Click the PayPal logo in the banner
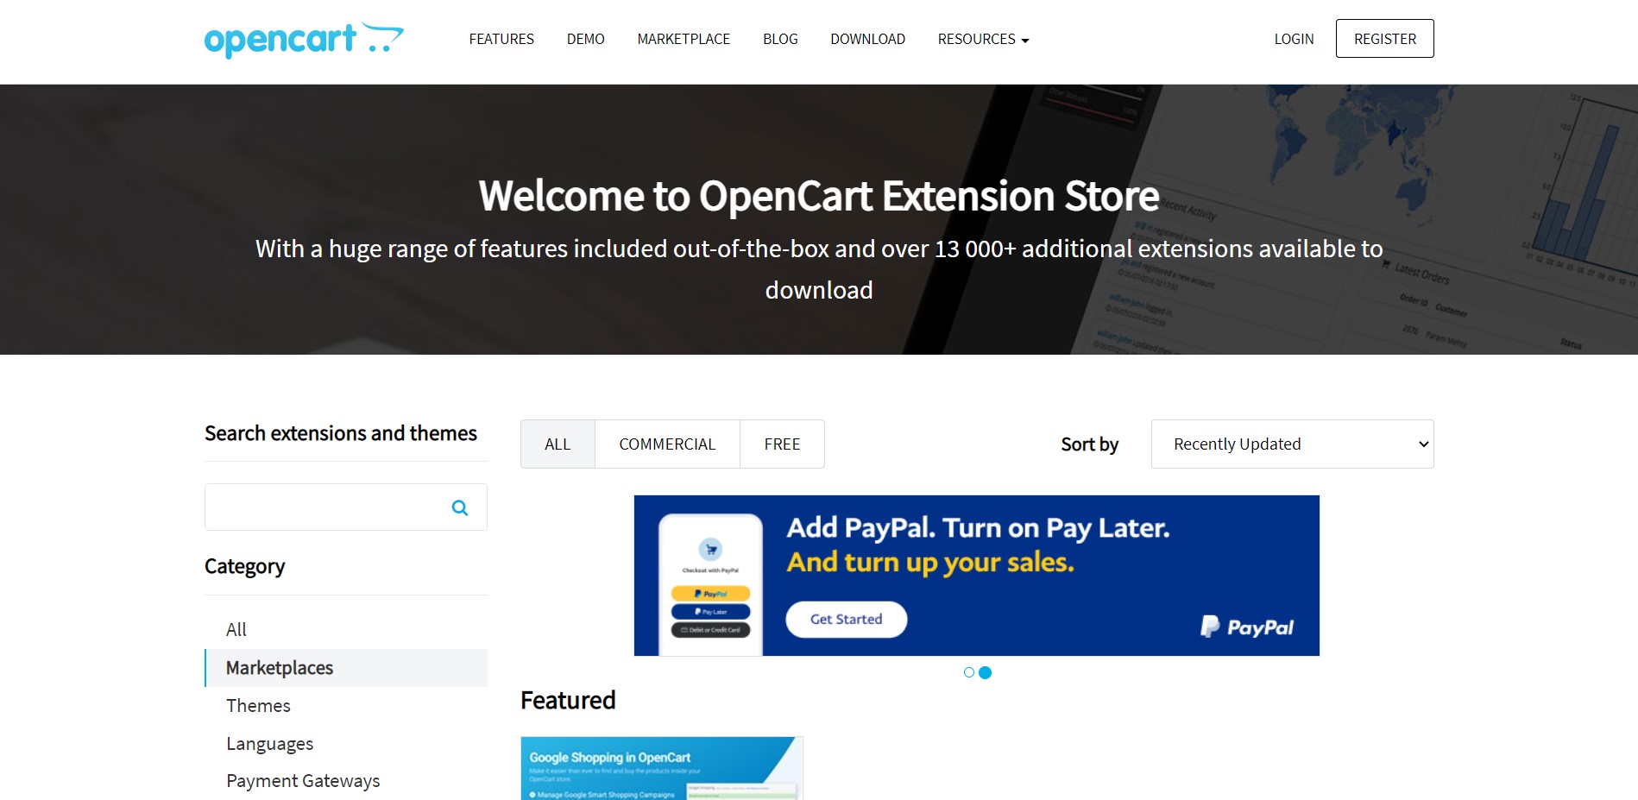Viewport: 1638px width, 800px height. tap(1247, 627)
